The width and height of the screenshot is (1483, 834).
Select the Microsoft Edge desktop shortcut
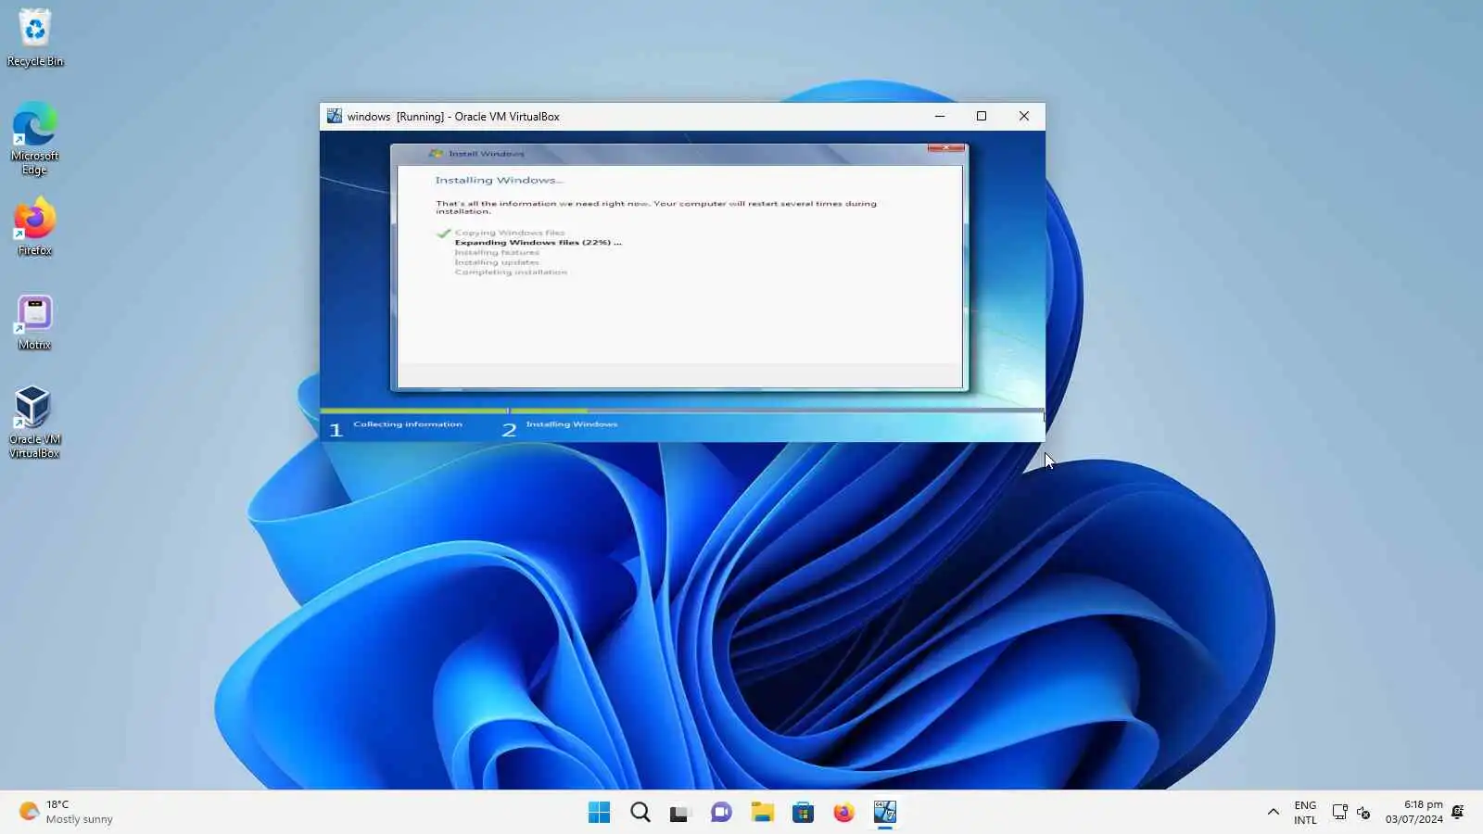click(35, 138)
